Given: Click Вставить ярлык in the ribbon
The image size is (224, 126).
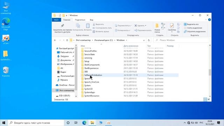Looking at the screenshot, I should [x=101, y=31].
